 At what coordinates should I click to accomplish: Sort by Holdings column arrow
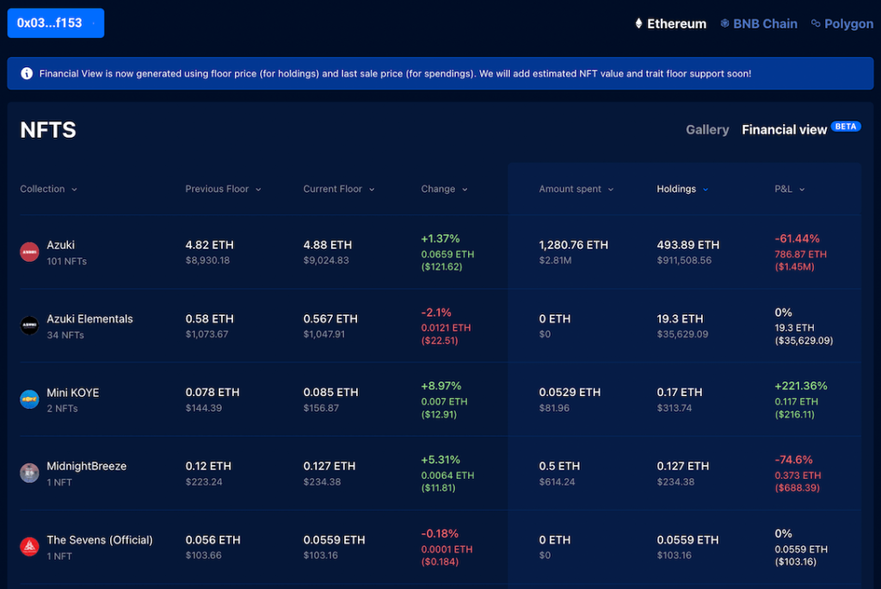click(x=705, y=189)
